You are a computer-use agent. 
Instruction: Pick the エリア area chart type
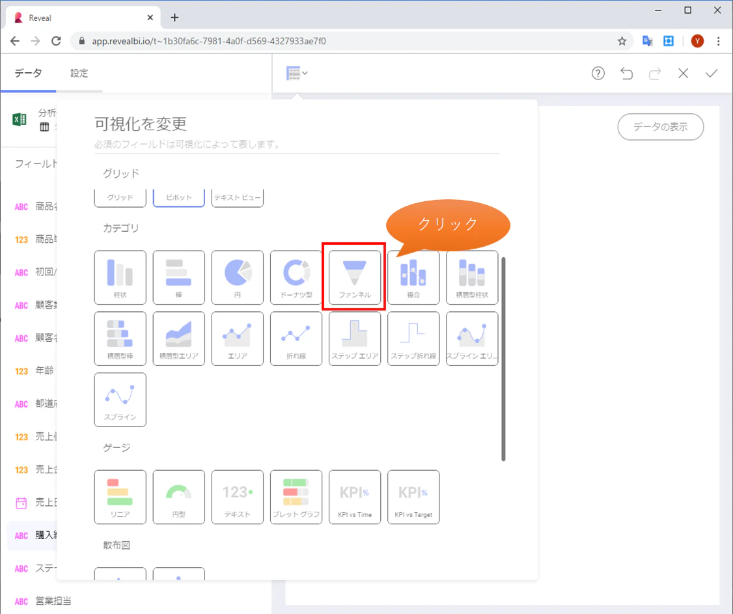(x=238, y=339)
